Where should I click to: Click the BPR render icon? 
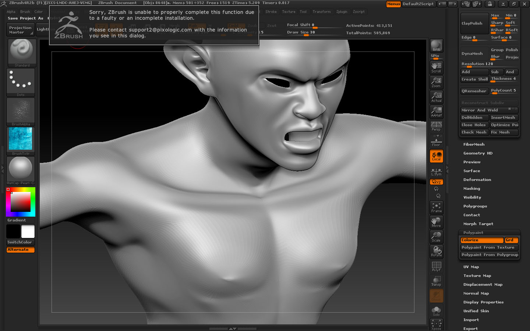pyautogui.click(x=437, y=46)
